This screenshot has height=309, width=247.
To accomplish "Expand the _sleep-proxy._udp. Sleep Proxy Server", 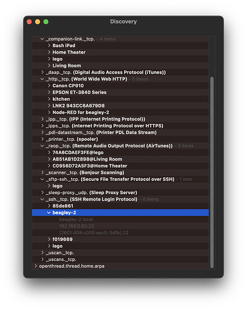I will coord(42,193).
